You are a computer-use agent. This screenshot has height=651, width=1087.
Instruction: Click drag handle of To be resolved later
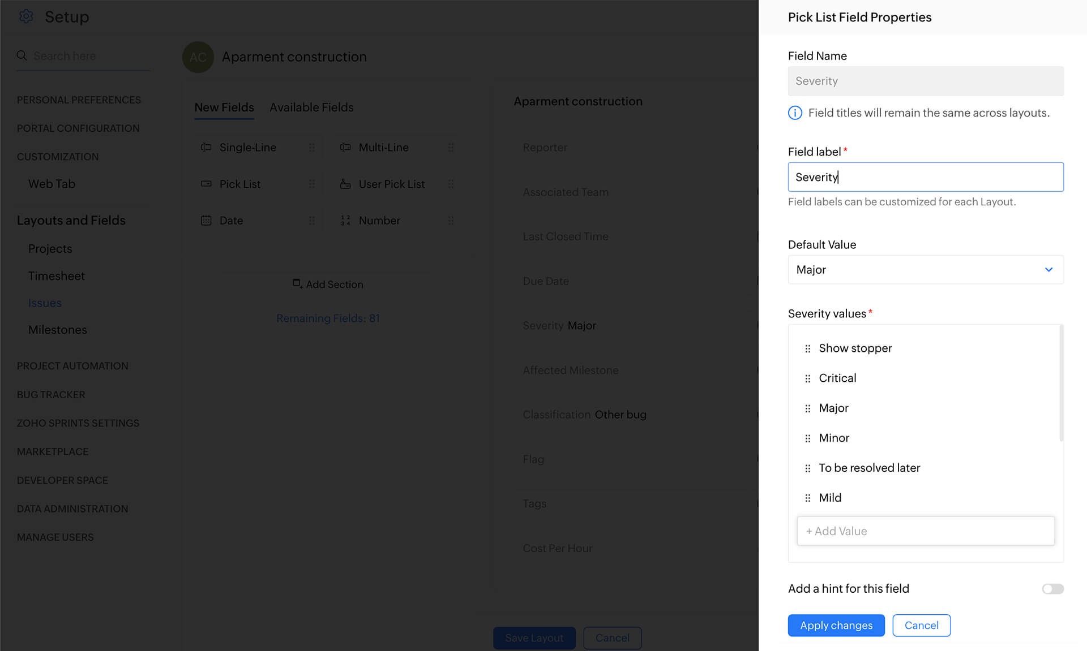(807, 468)
